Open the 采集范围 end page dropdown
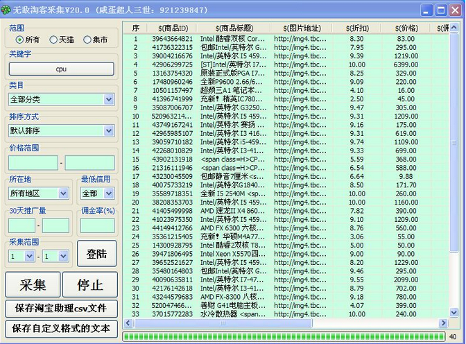 pyautogui.click(x=63, y=256)
